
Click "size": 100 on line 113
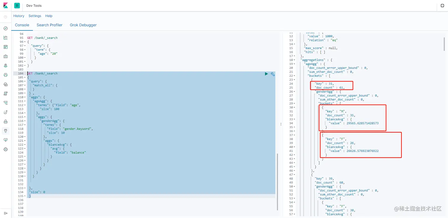49,109
